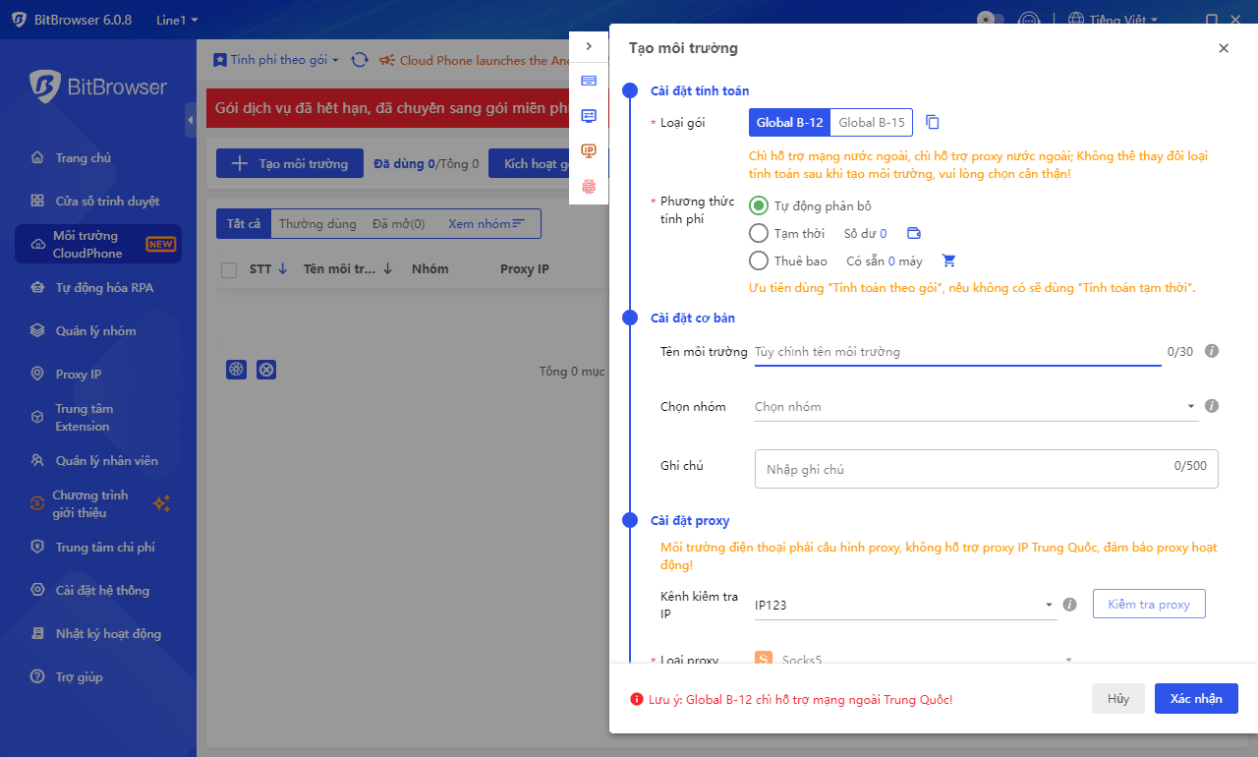Open Cài đặt hệ thống in sidebar
The width and height of the screenshot is (1258, 757).
click(98, 591)
